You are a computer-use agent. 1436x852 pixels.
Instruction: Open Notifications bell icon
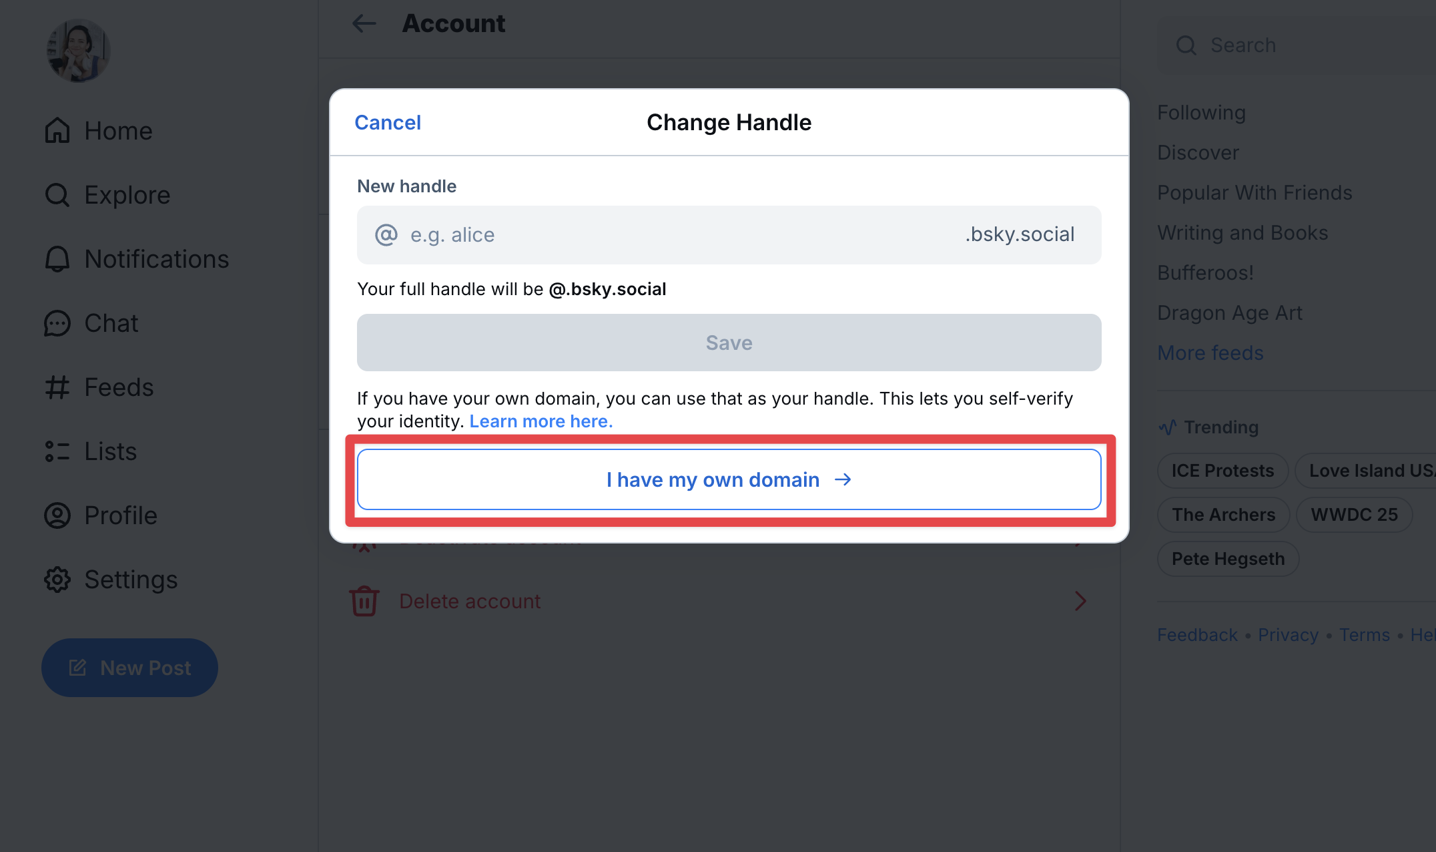point(57,259)
